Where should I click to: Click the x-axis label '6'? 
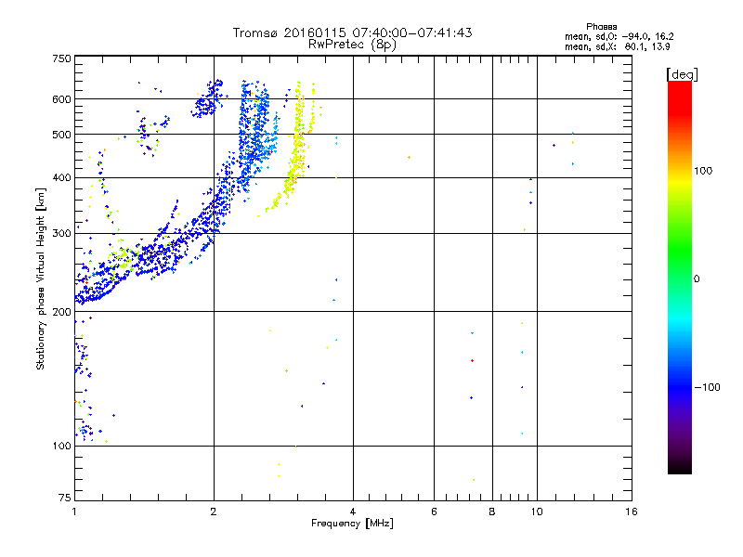point(434,512)
